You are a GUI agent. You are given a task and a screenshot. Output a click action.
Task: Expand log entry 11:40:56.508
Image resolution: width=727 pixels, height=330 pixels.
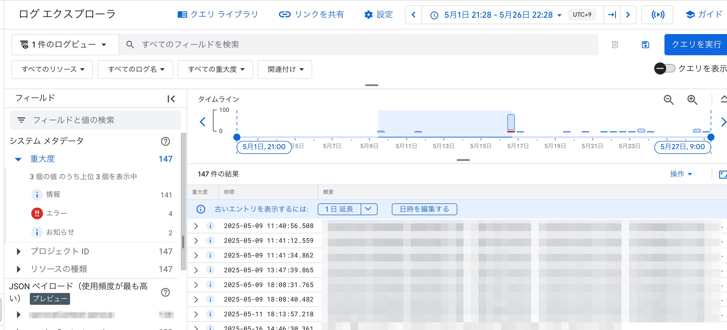pos(196,226)
